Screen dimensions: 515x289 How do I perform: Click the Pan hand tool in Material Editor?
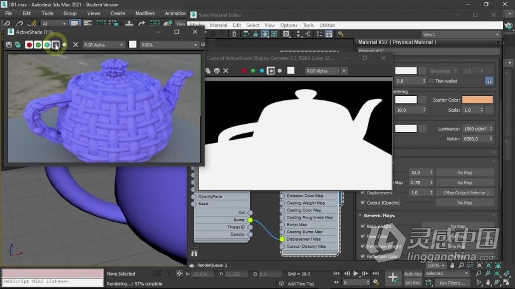point(452,265)
